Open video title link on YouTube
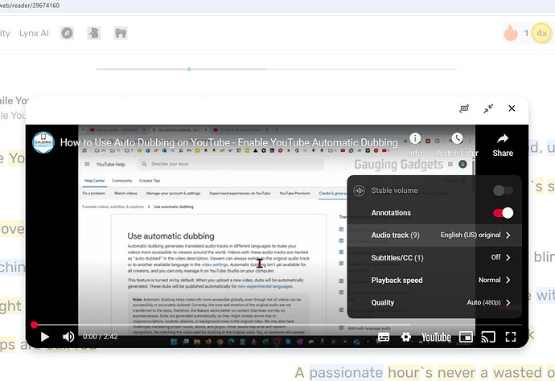Screen dimensions: 555x381 point(228,142)
